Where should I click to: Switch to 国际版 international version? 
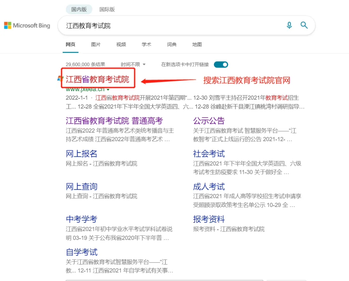107,9
